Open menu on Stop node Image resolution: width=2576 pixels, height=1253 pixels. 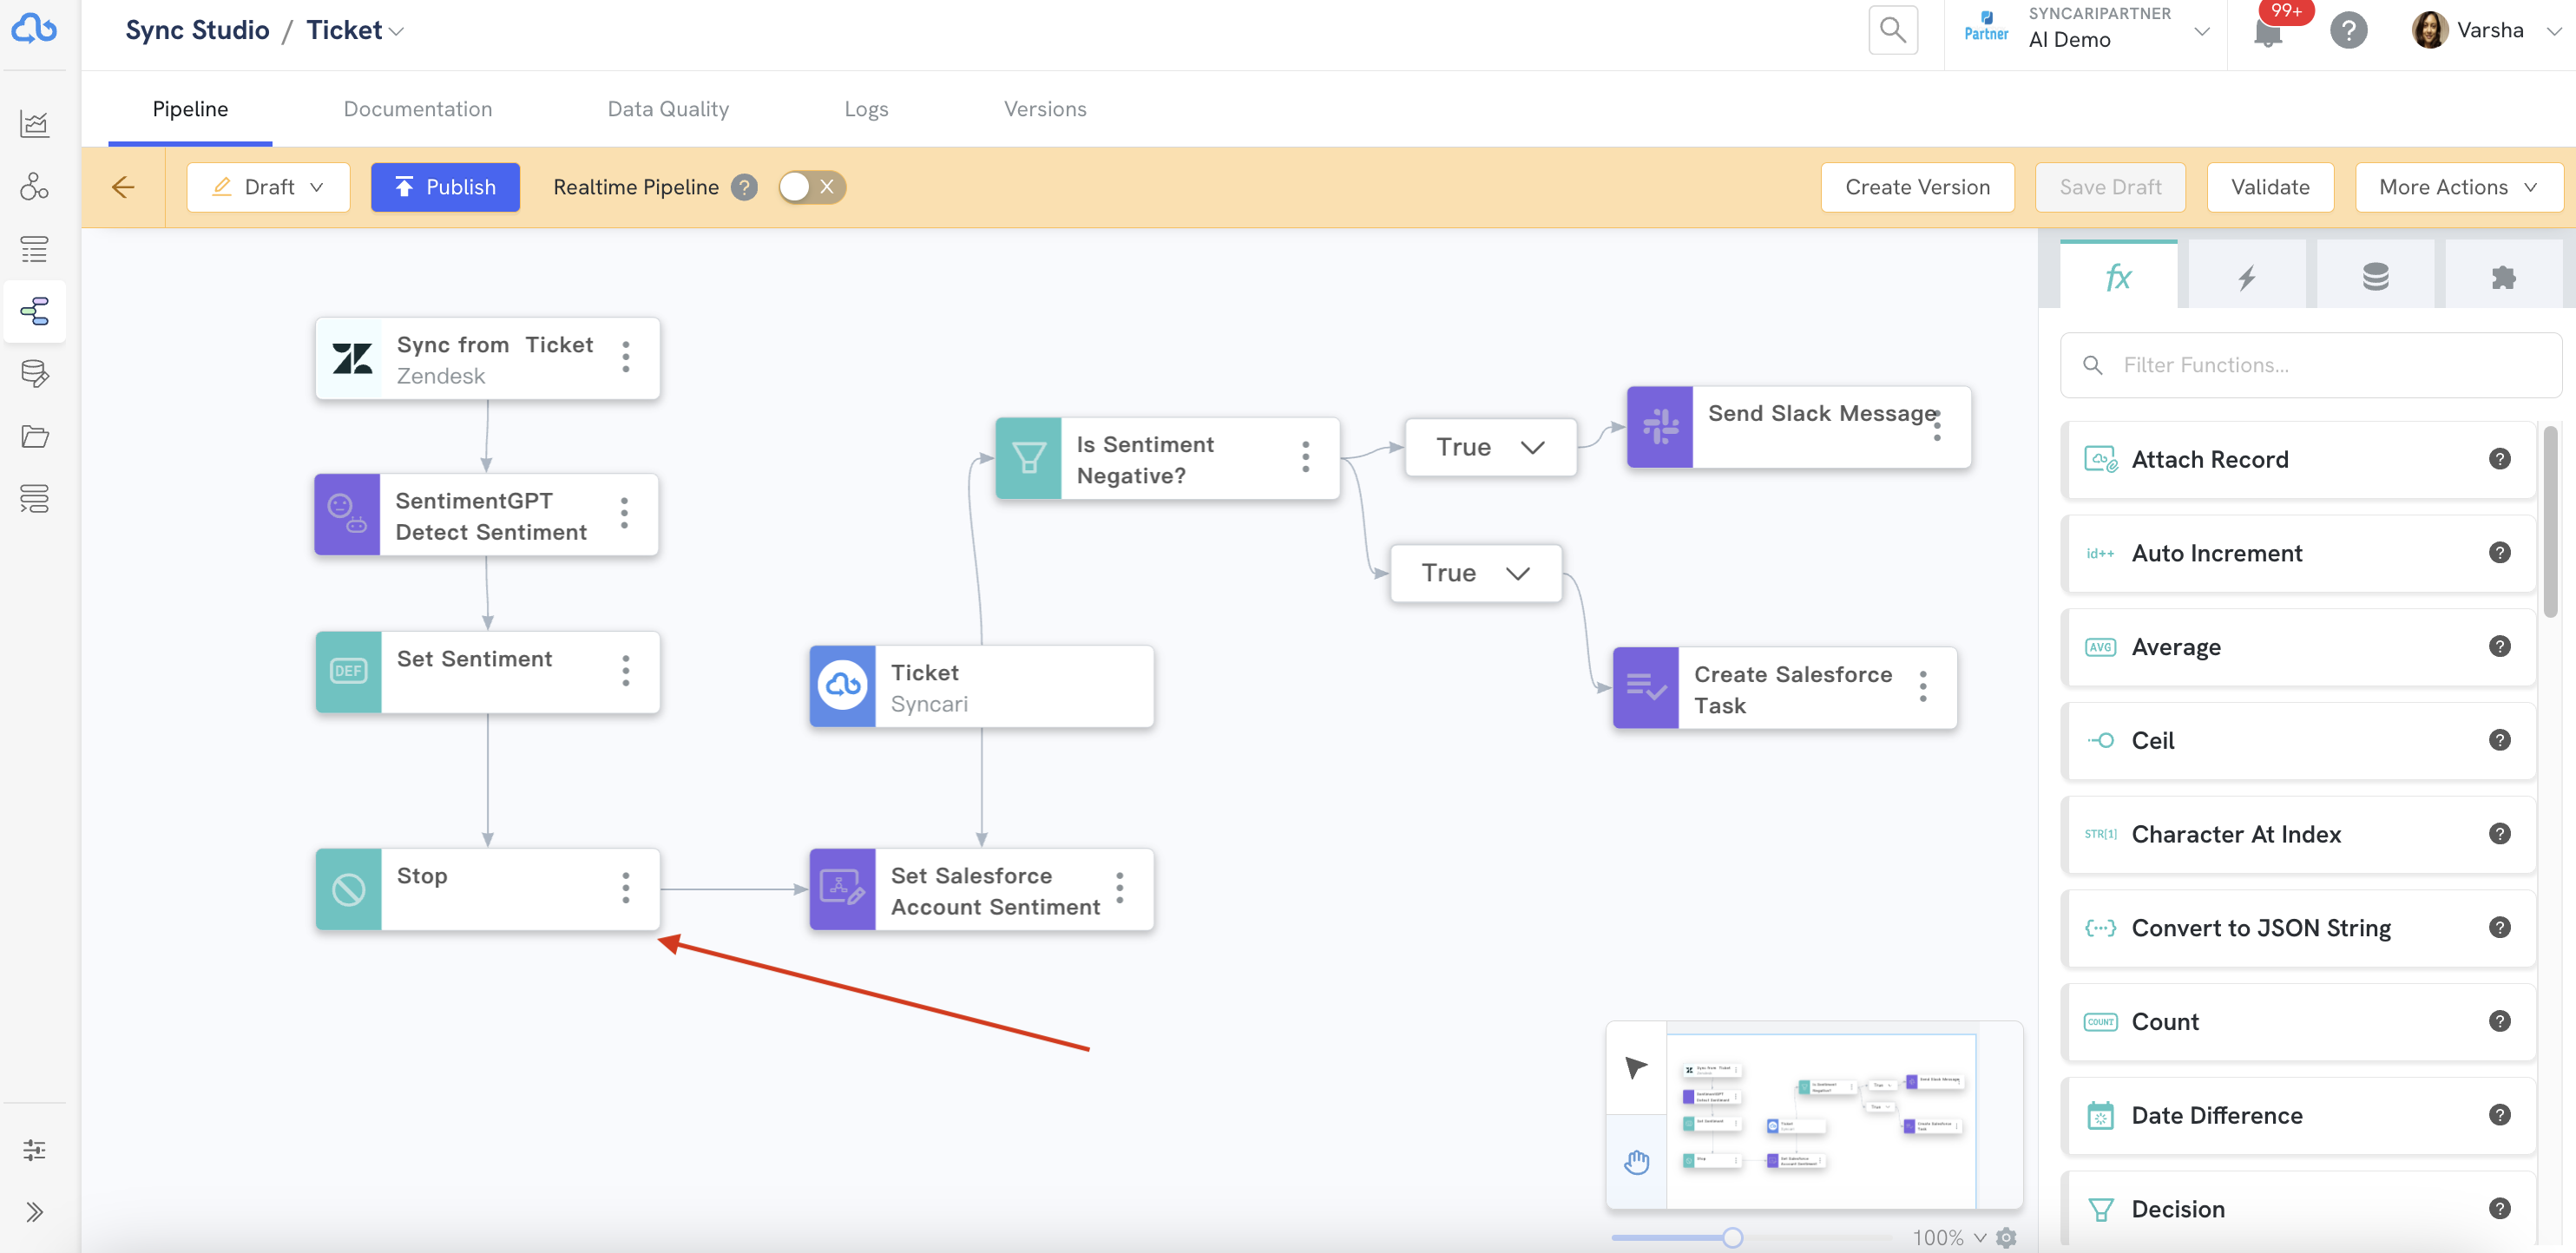[626, 887]
